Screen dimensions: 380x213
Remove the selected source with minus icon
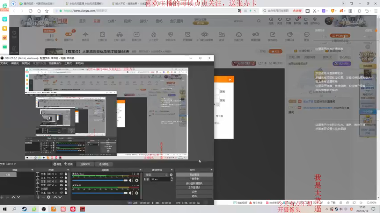pyautogui.click(x=43, y=197)
